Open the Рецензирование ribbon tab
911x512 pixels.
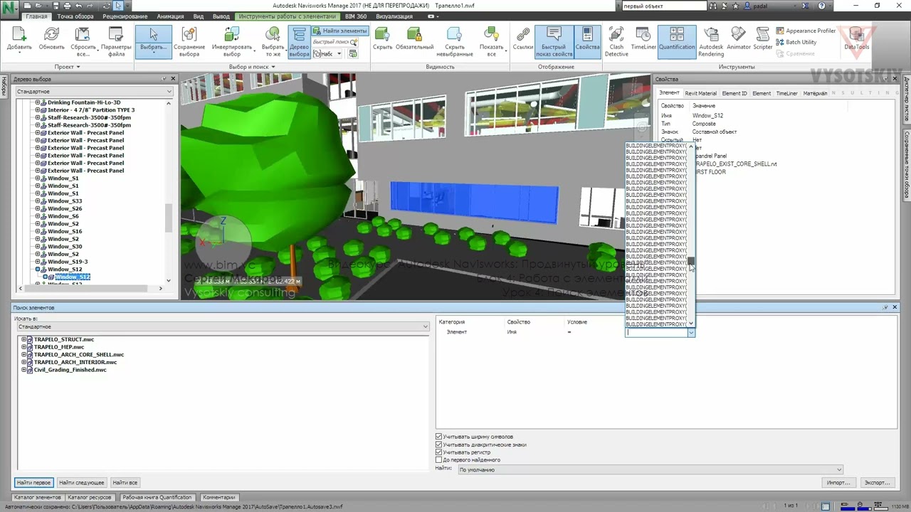(x=125, y=16)
